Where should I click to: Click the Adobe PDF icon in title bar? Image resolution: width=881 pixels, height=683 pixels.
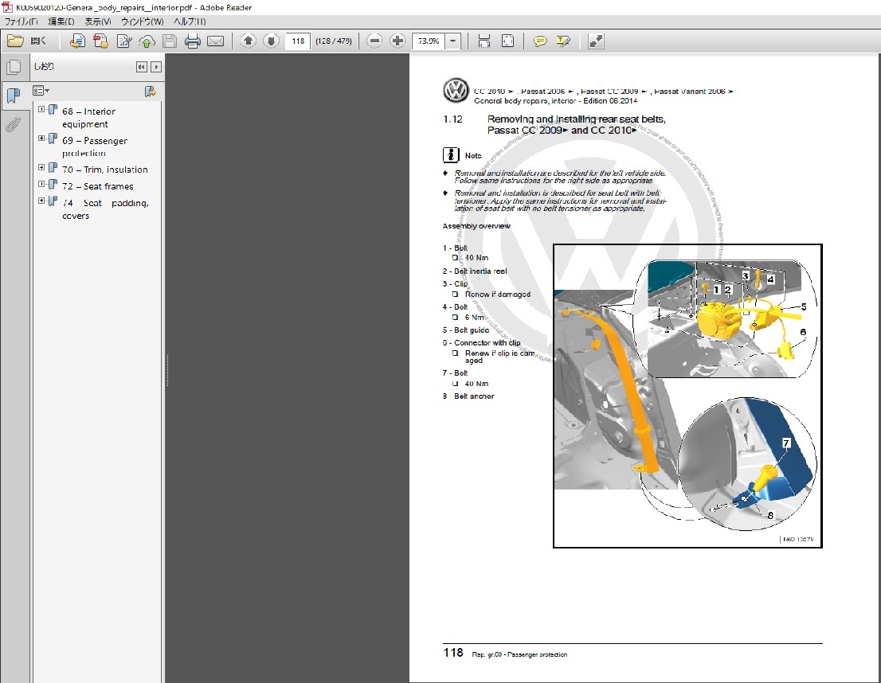tap(7, 7)
